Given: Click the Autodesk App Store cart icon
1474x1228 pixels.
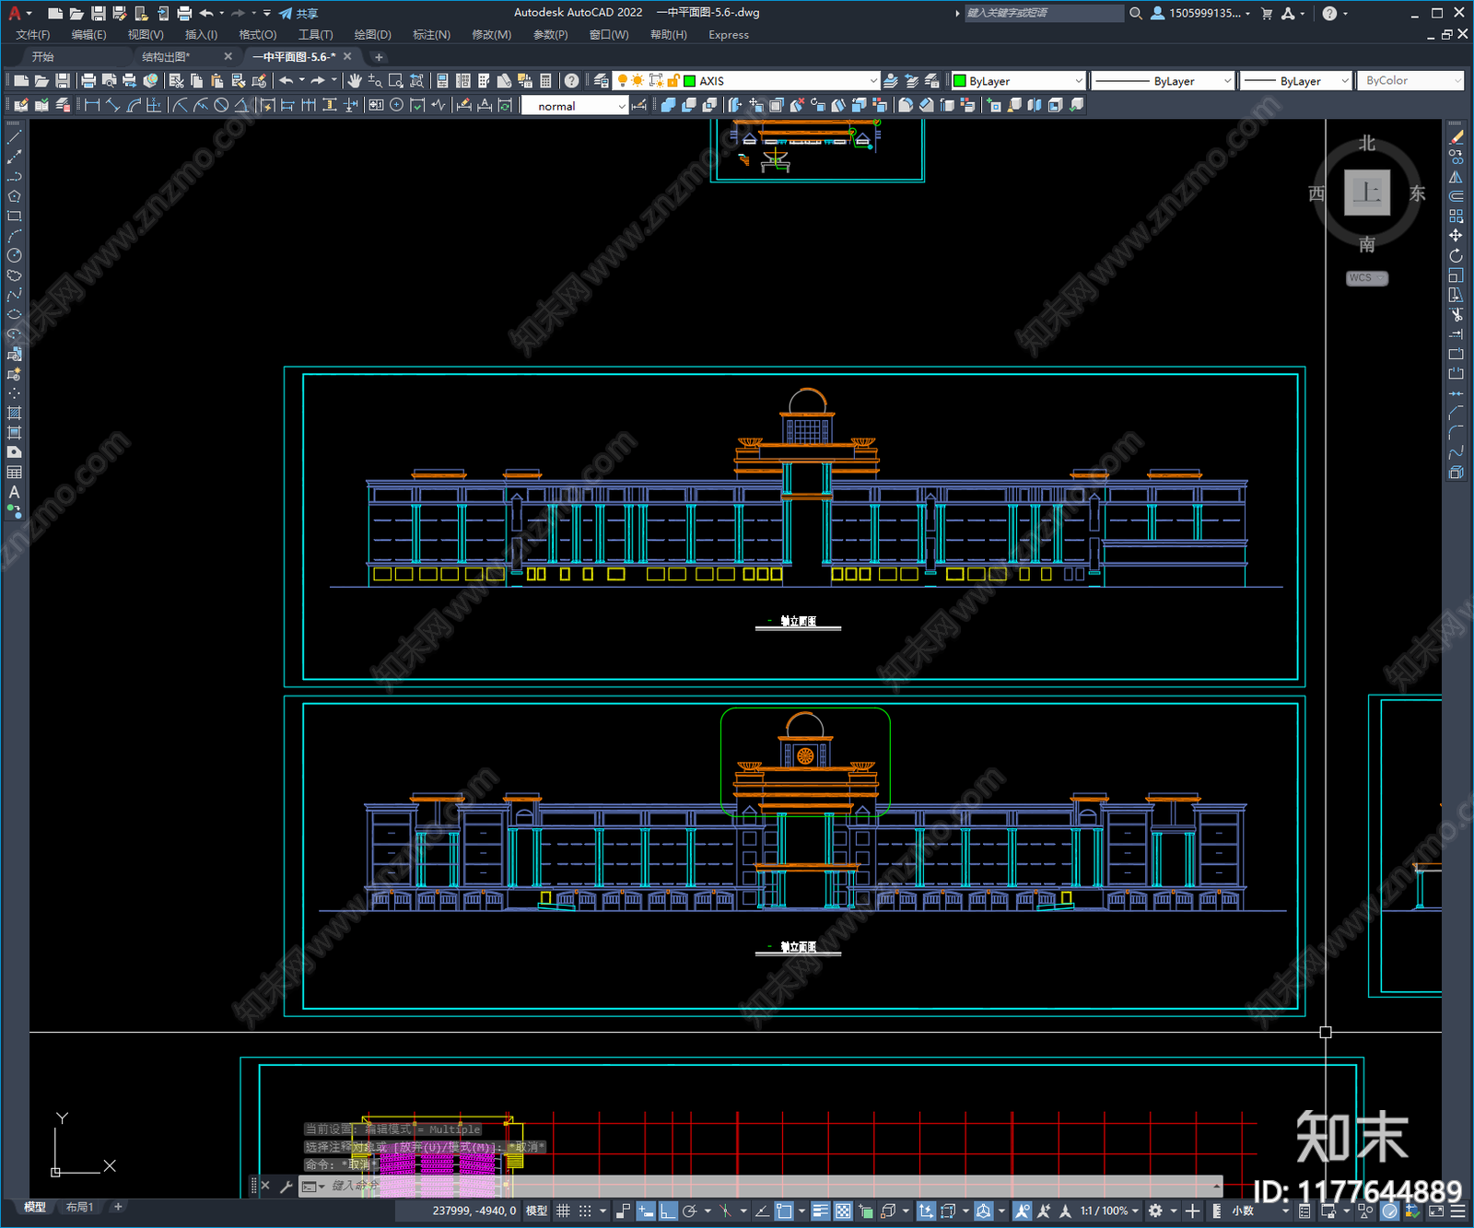Looking at the screenshot, I should tap(1267, 13).
